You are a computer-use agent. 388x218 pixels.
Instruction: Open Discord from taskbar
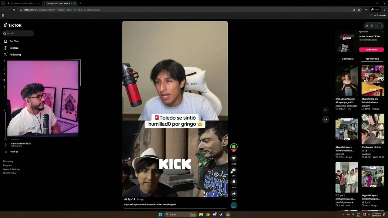215,215
